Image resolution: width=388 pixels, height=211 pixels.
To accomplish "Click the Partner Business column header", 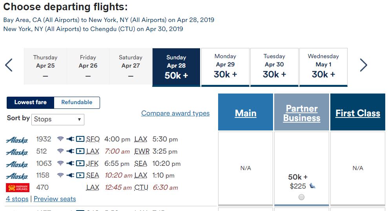I will click(302, 113).
